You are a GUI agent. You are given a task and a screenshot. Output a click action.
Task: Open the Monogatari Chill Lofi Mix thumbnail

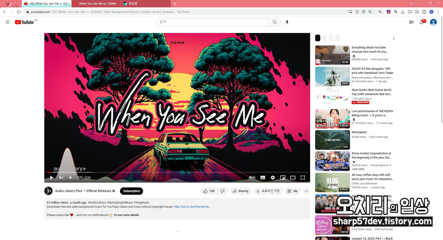[x=333, y=140]
